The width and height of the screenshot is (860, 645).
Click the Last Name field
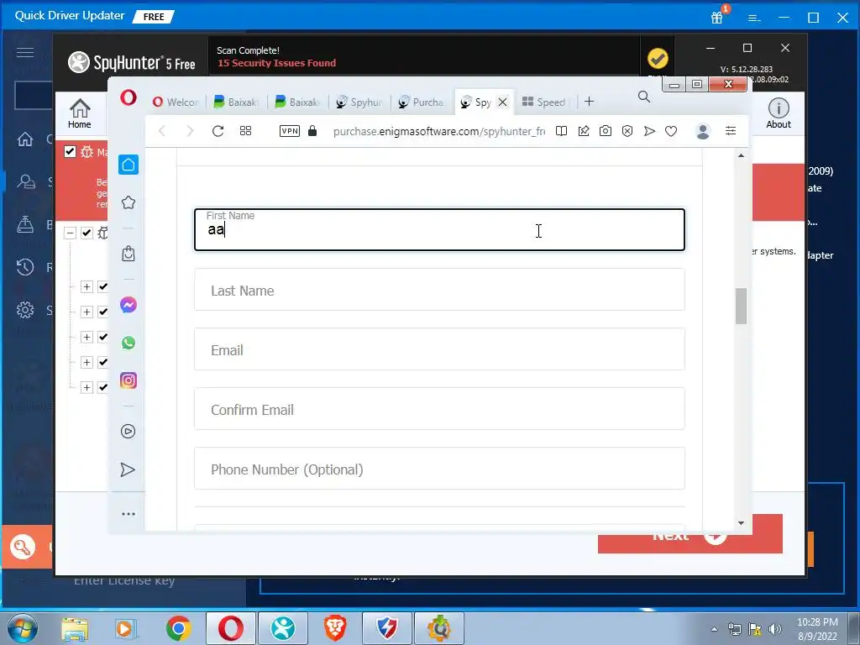point(439,290)
